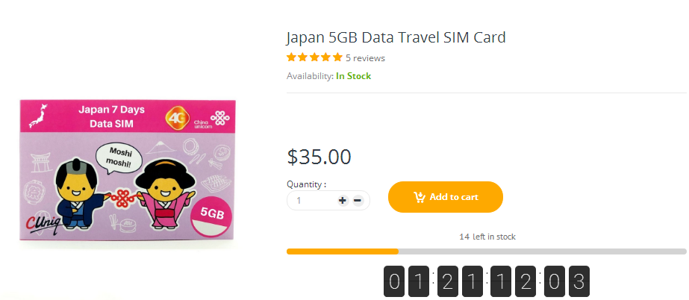Click the In Stock availability label
689x300 pixels.
353,76
